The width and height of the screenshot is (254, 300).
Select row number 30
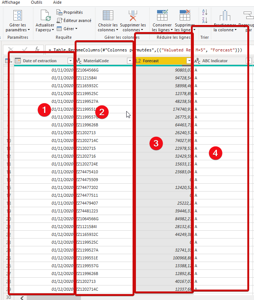(x=9, y=297)
